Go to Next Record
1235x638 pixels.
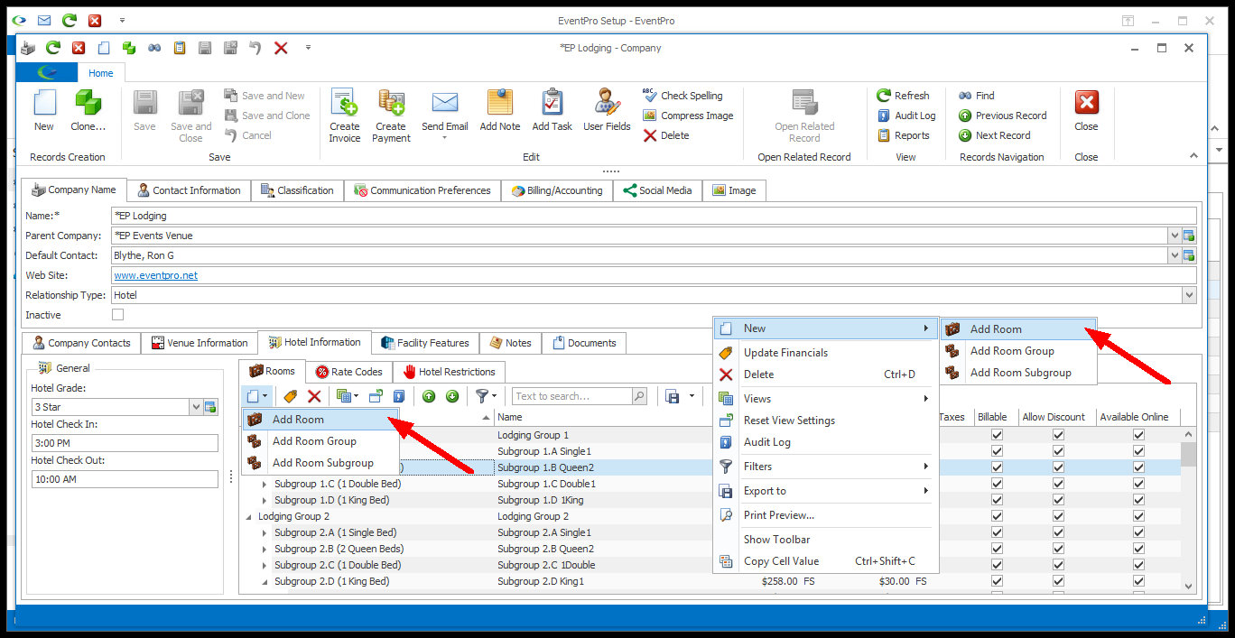point(994,135)
